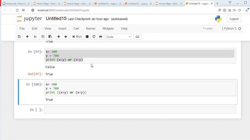Click browser search-in-page magnifier icon
250x140 pixels.
pyautogui.click(x=220, y=10)
